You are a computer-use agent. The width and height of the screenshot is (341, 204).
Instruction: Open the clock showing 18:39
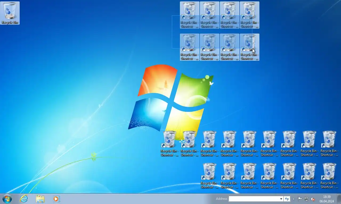(x=327, y=199)
